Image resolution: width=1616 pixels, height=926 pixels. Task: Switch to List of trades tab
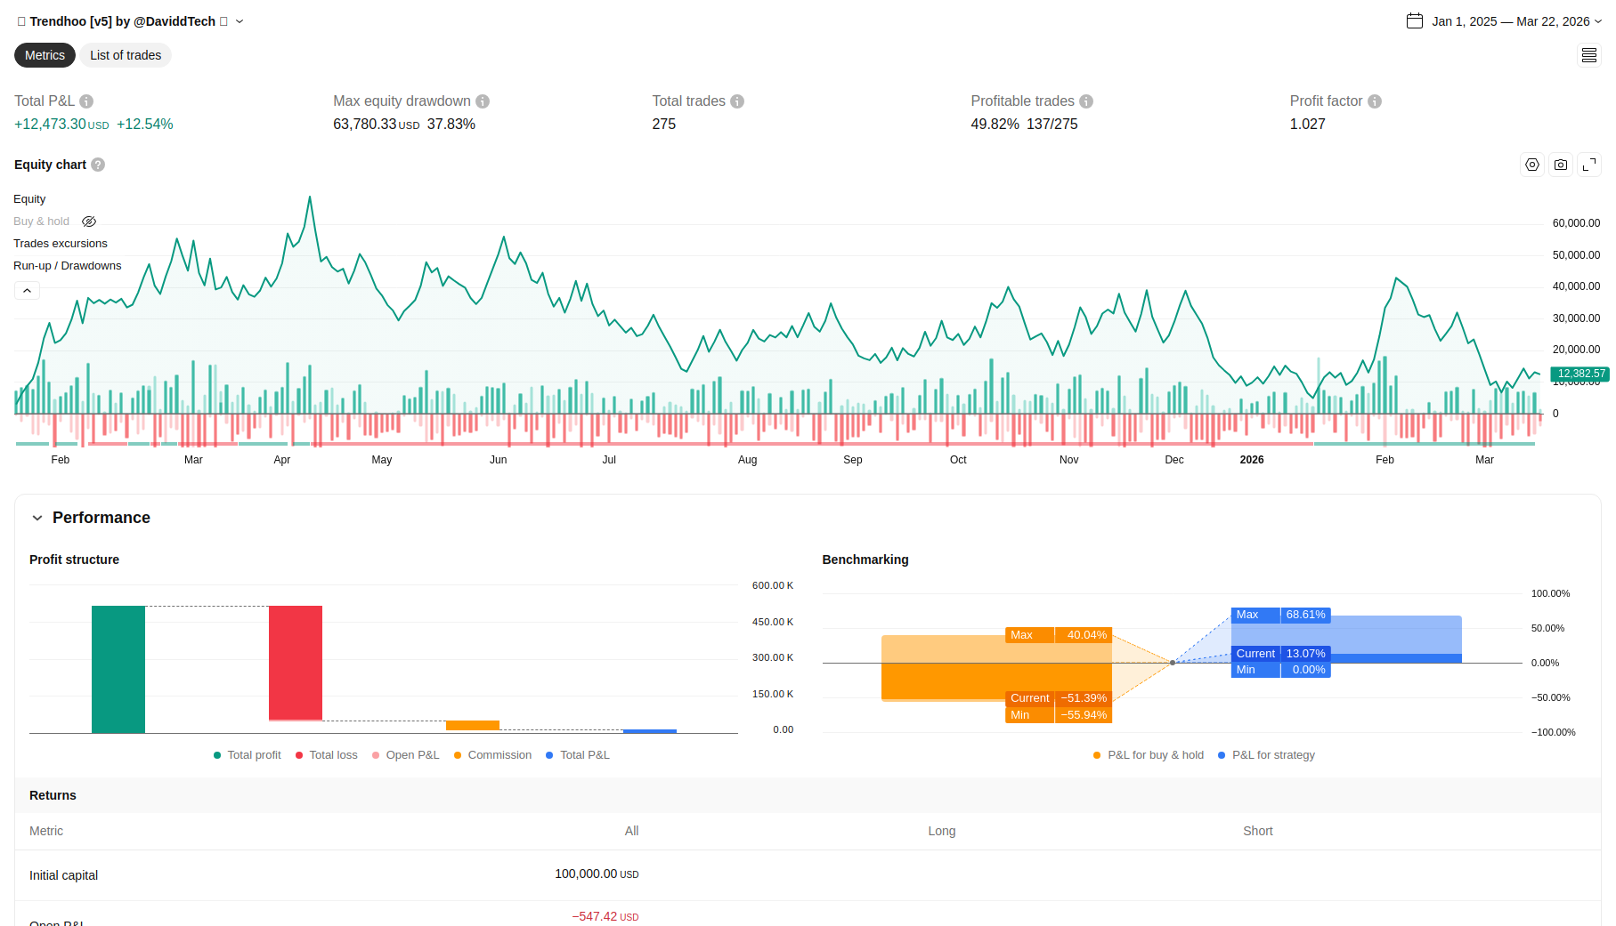click(x=126, y=55)
